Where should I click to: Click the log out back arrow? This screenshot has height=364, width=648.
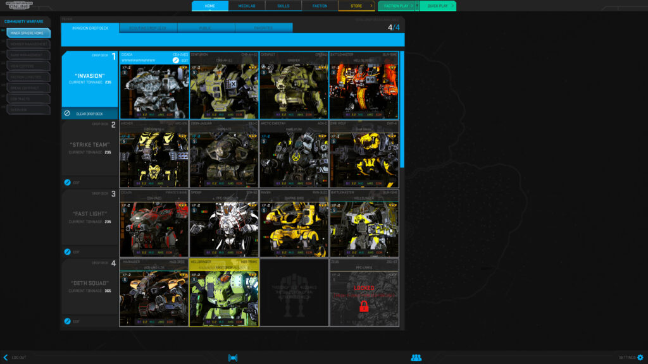(x=5, y=358)
